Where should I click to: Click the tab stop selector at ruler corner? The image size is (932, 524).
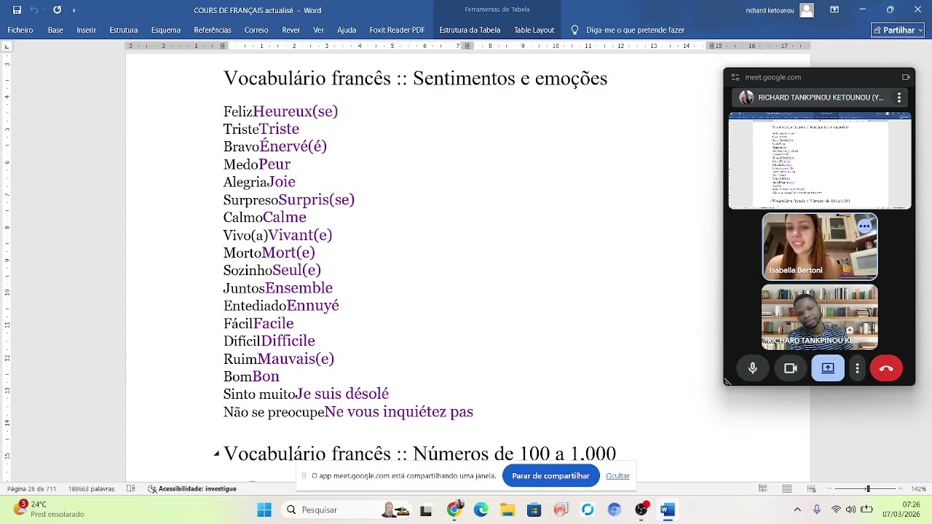coord(7,46)
